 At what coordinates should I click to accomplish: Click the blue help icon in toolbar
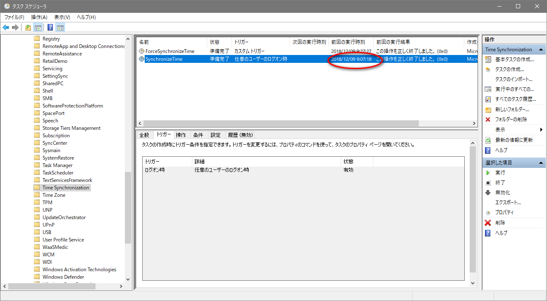click(50, 28)
